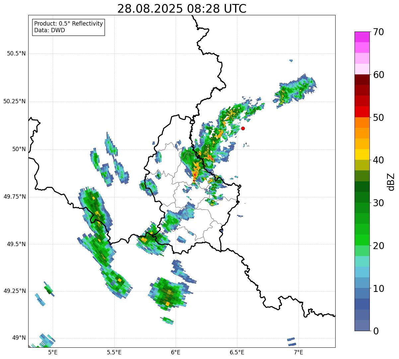Viewport: 399px width, 359px height.
Task: Click the bright red colorbar segment above 50
Action: pos(362,112)
